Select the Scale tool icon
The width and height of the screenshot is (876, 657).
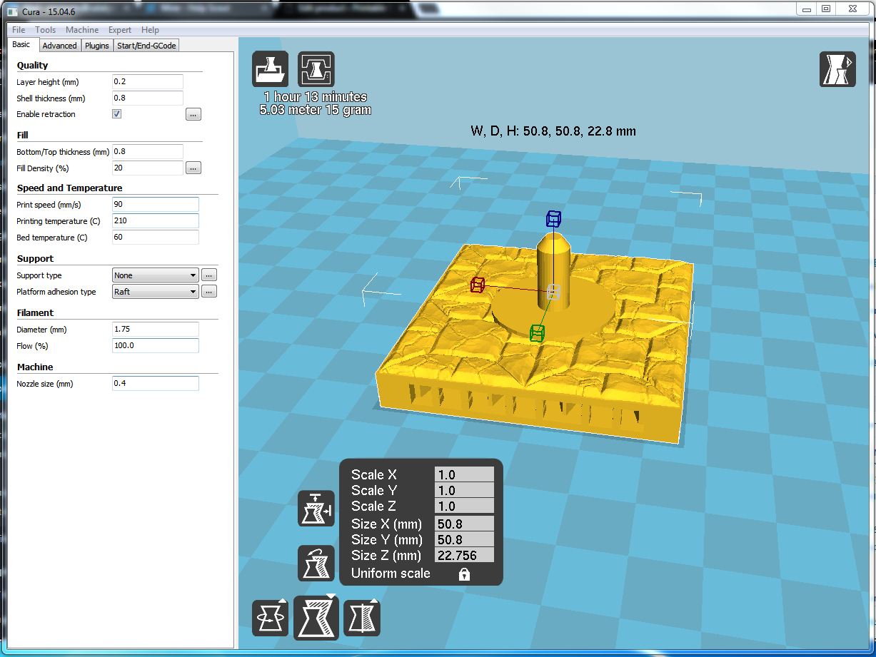click(x=316, y=618)
